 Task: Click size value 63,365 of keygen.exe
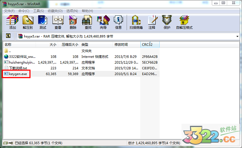pos(51,74)
